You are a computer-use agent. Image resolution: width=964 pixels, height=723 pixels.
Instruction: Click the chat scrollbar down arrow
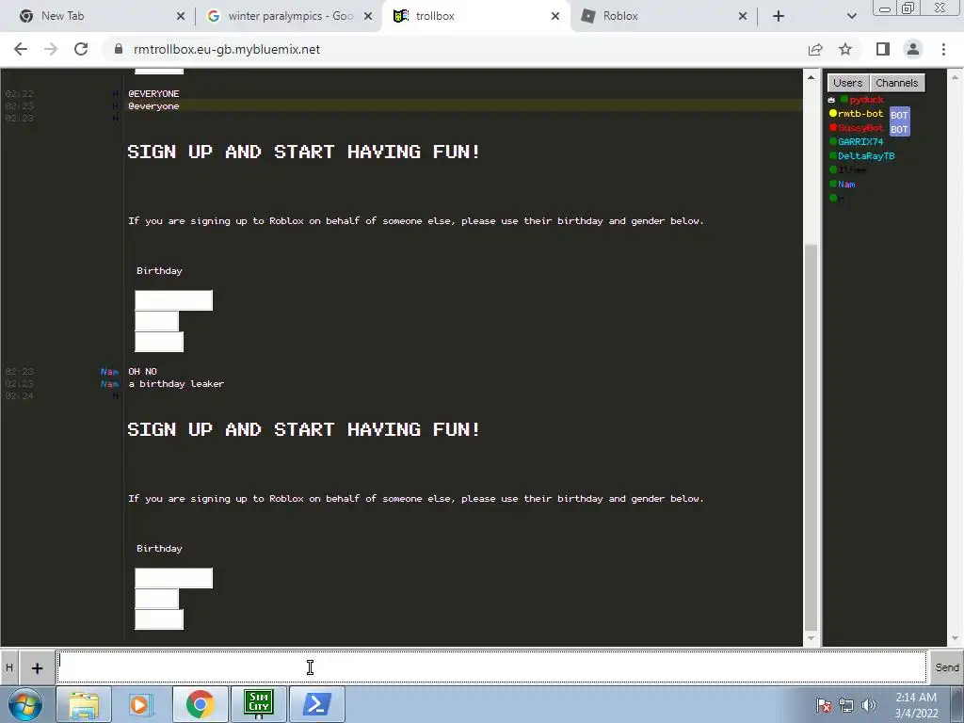pyautogui.click(x=811, y=638)
